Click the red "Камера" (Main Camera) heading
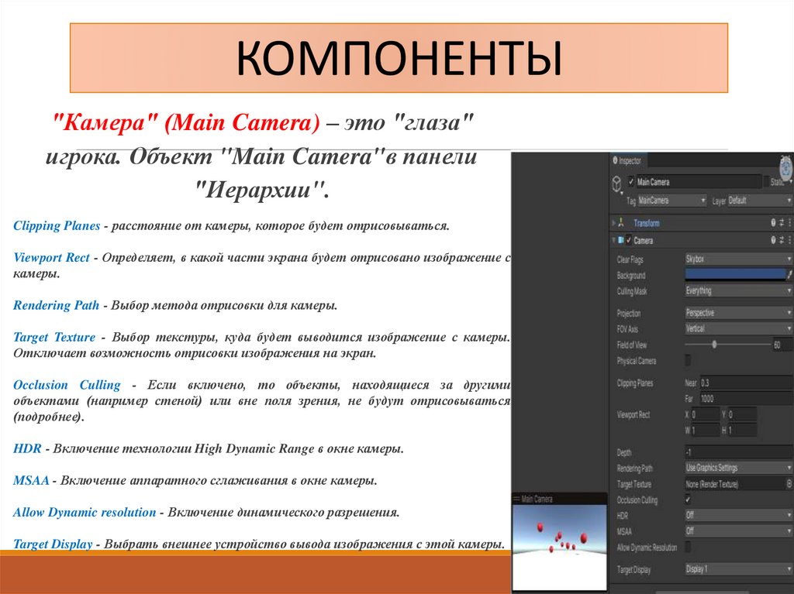Screen dimensions: 794x594 [x=186, y=122]
